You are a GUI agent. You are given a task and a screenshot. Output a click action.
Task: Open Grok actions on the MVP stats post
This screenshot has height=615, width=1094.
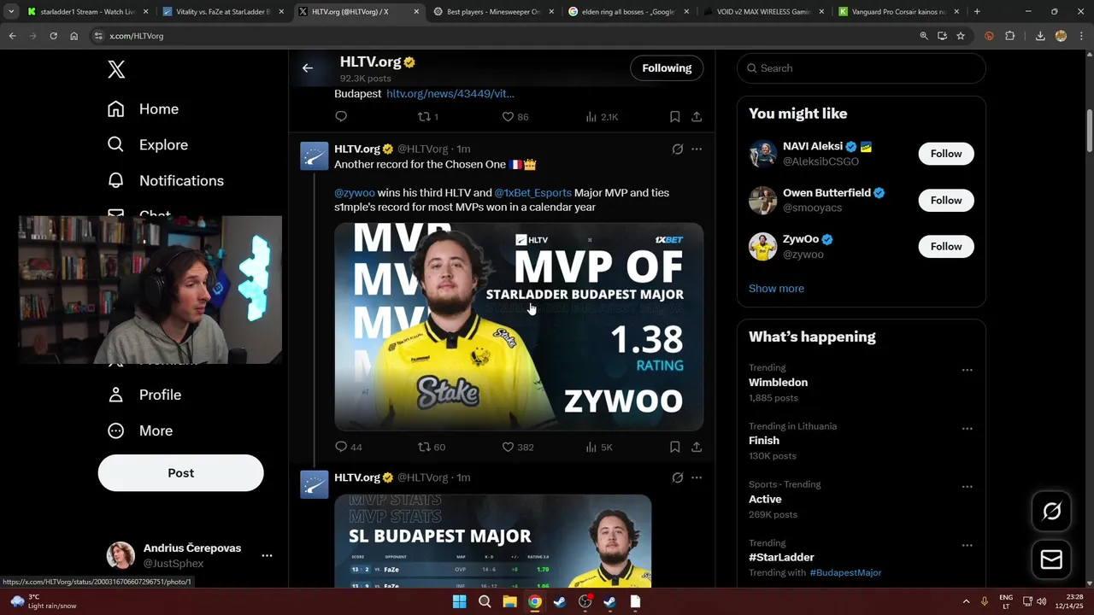[x=677, y=477]
